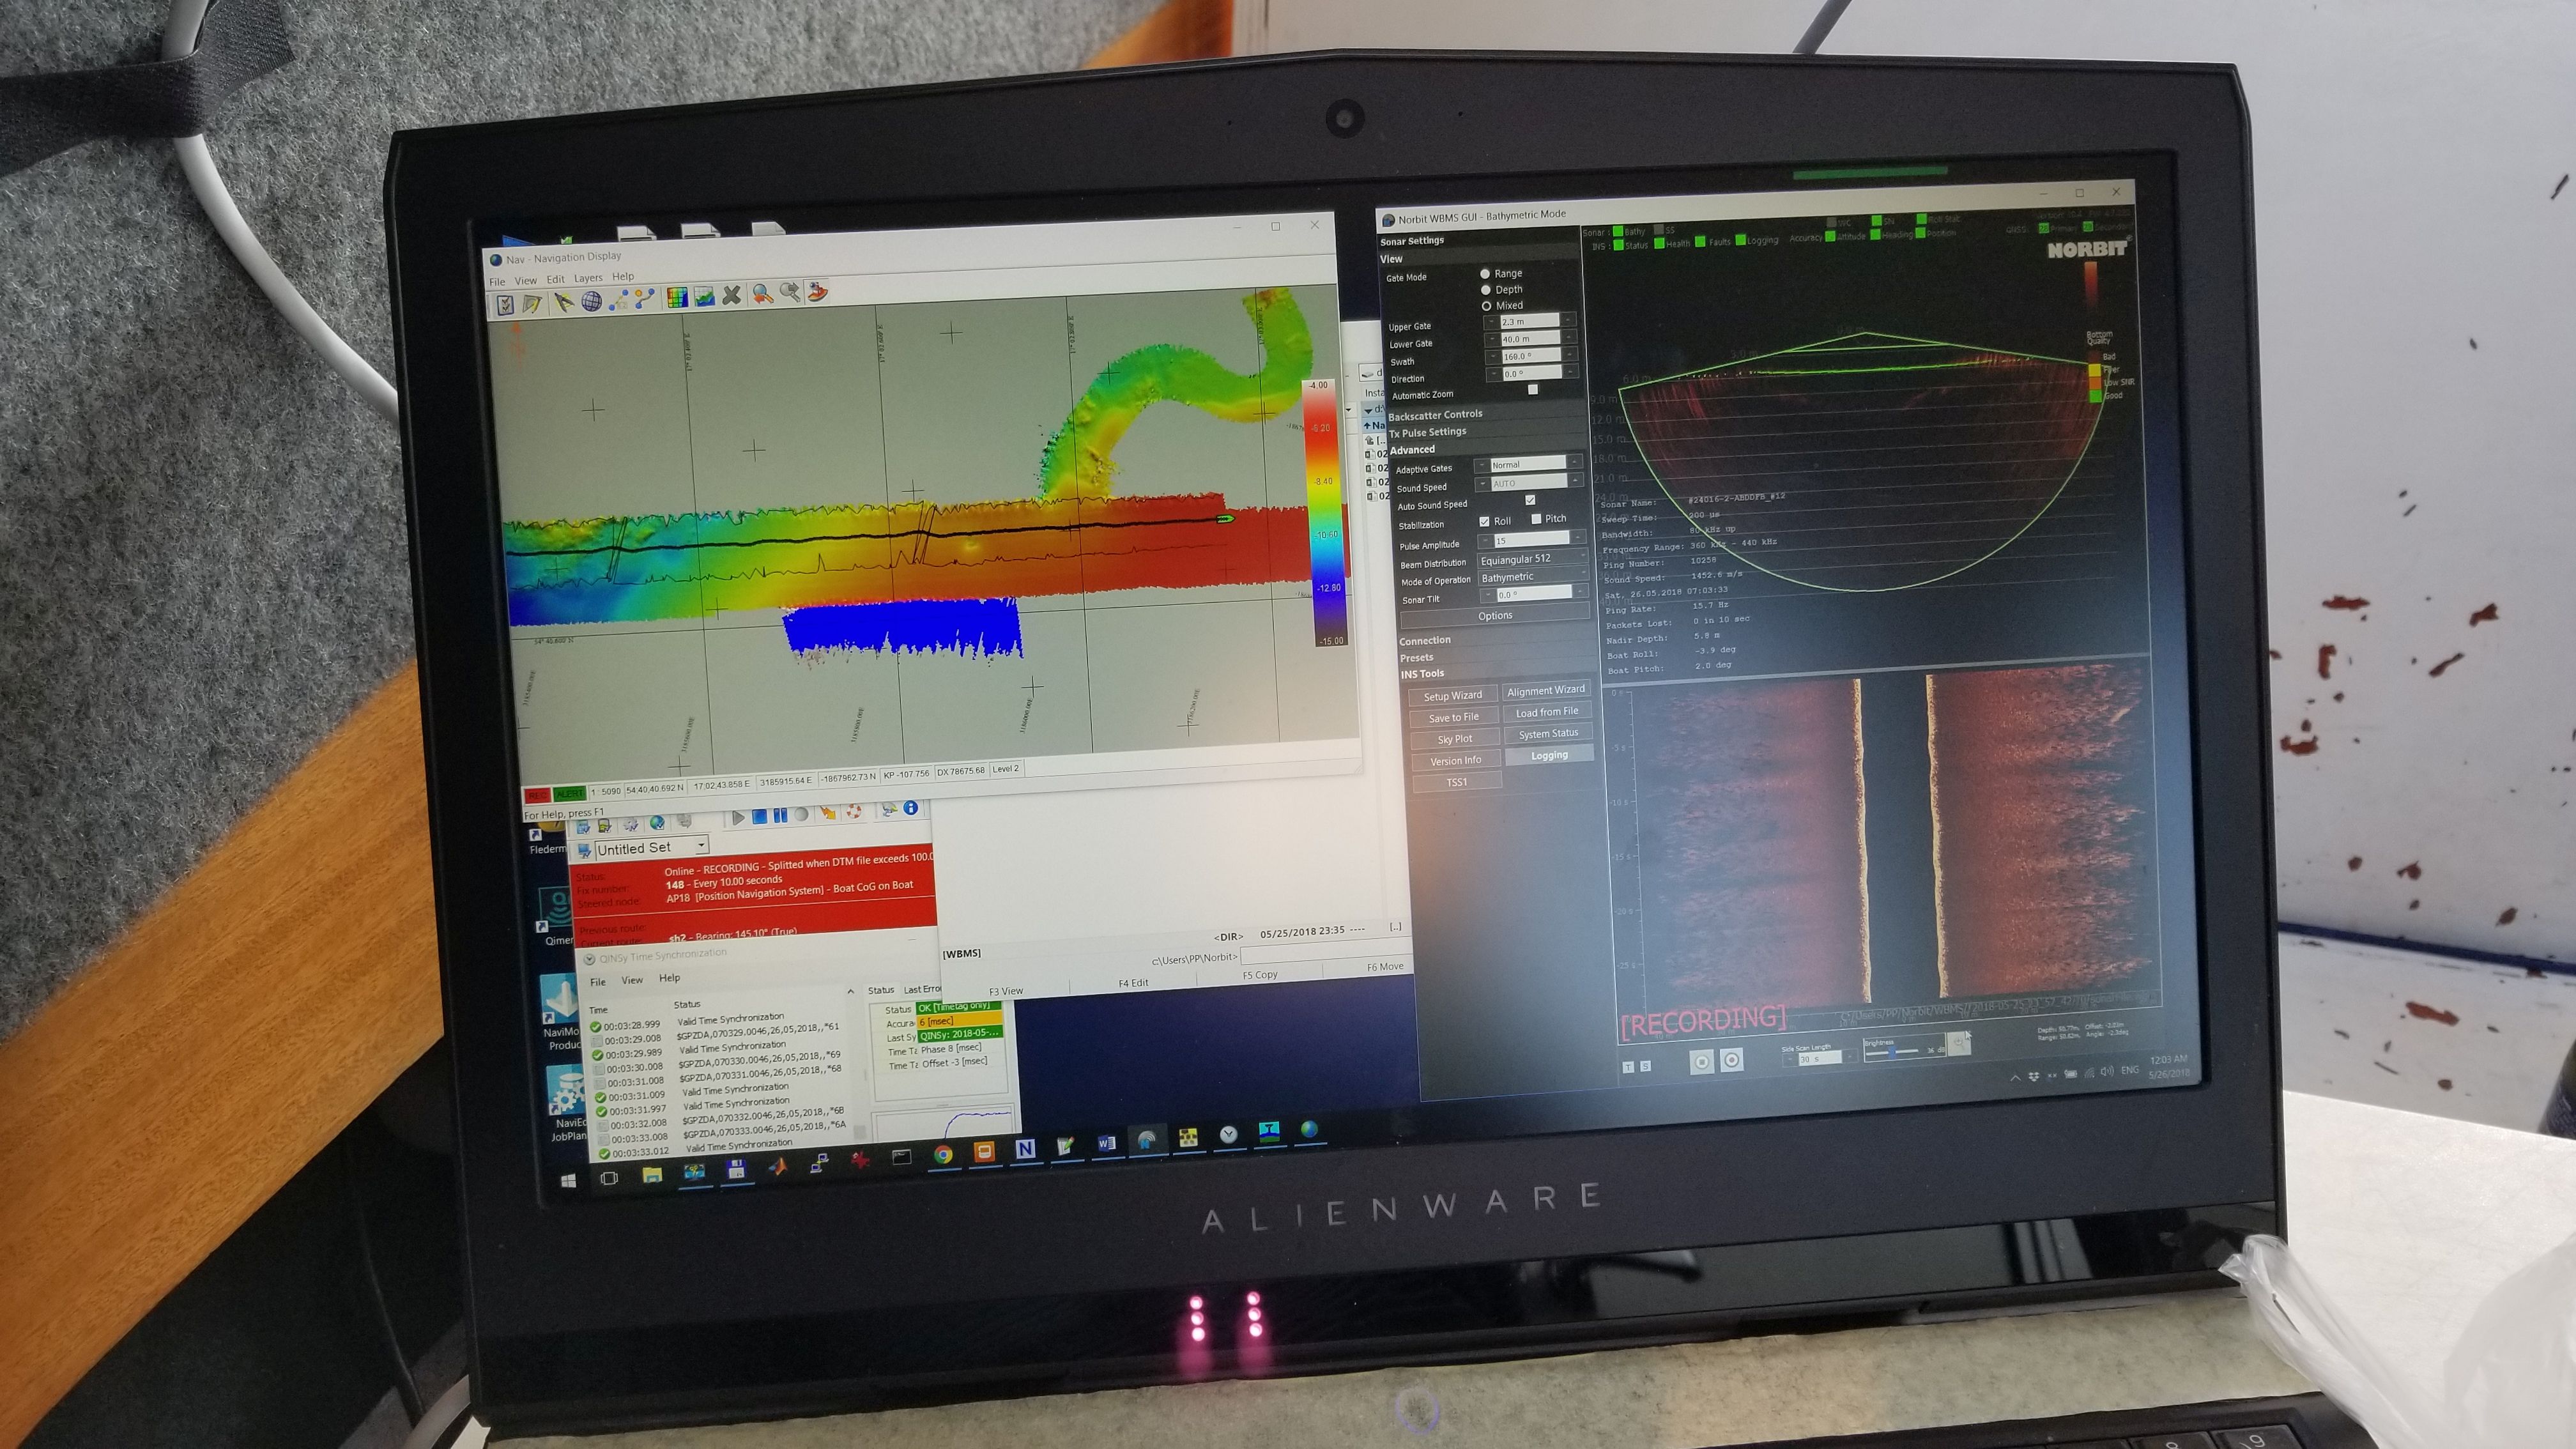Click the colored grid layer icon
Viewport: 2576px width, 1449px height.
tap(677, 297)
